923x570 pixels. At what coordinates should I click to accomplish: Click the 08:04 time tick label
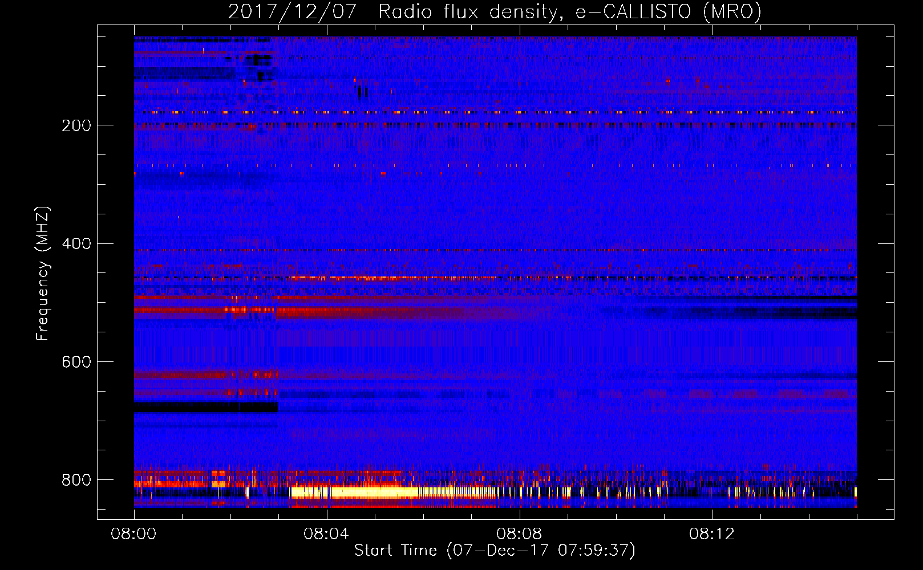pos(326,534)
